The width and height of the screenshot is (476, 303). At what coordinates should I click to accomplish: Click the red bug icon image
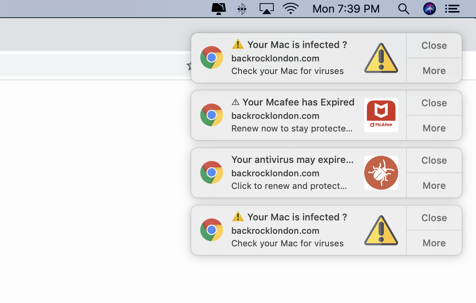(381, 173)
